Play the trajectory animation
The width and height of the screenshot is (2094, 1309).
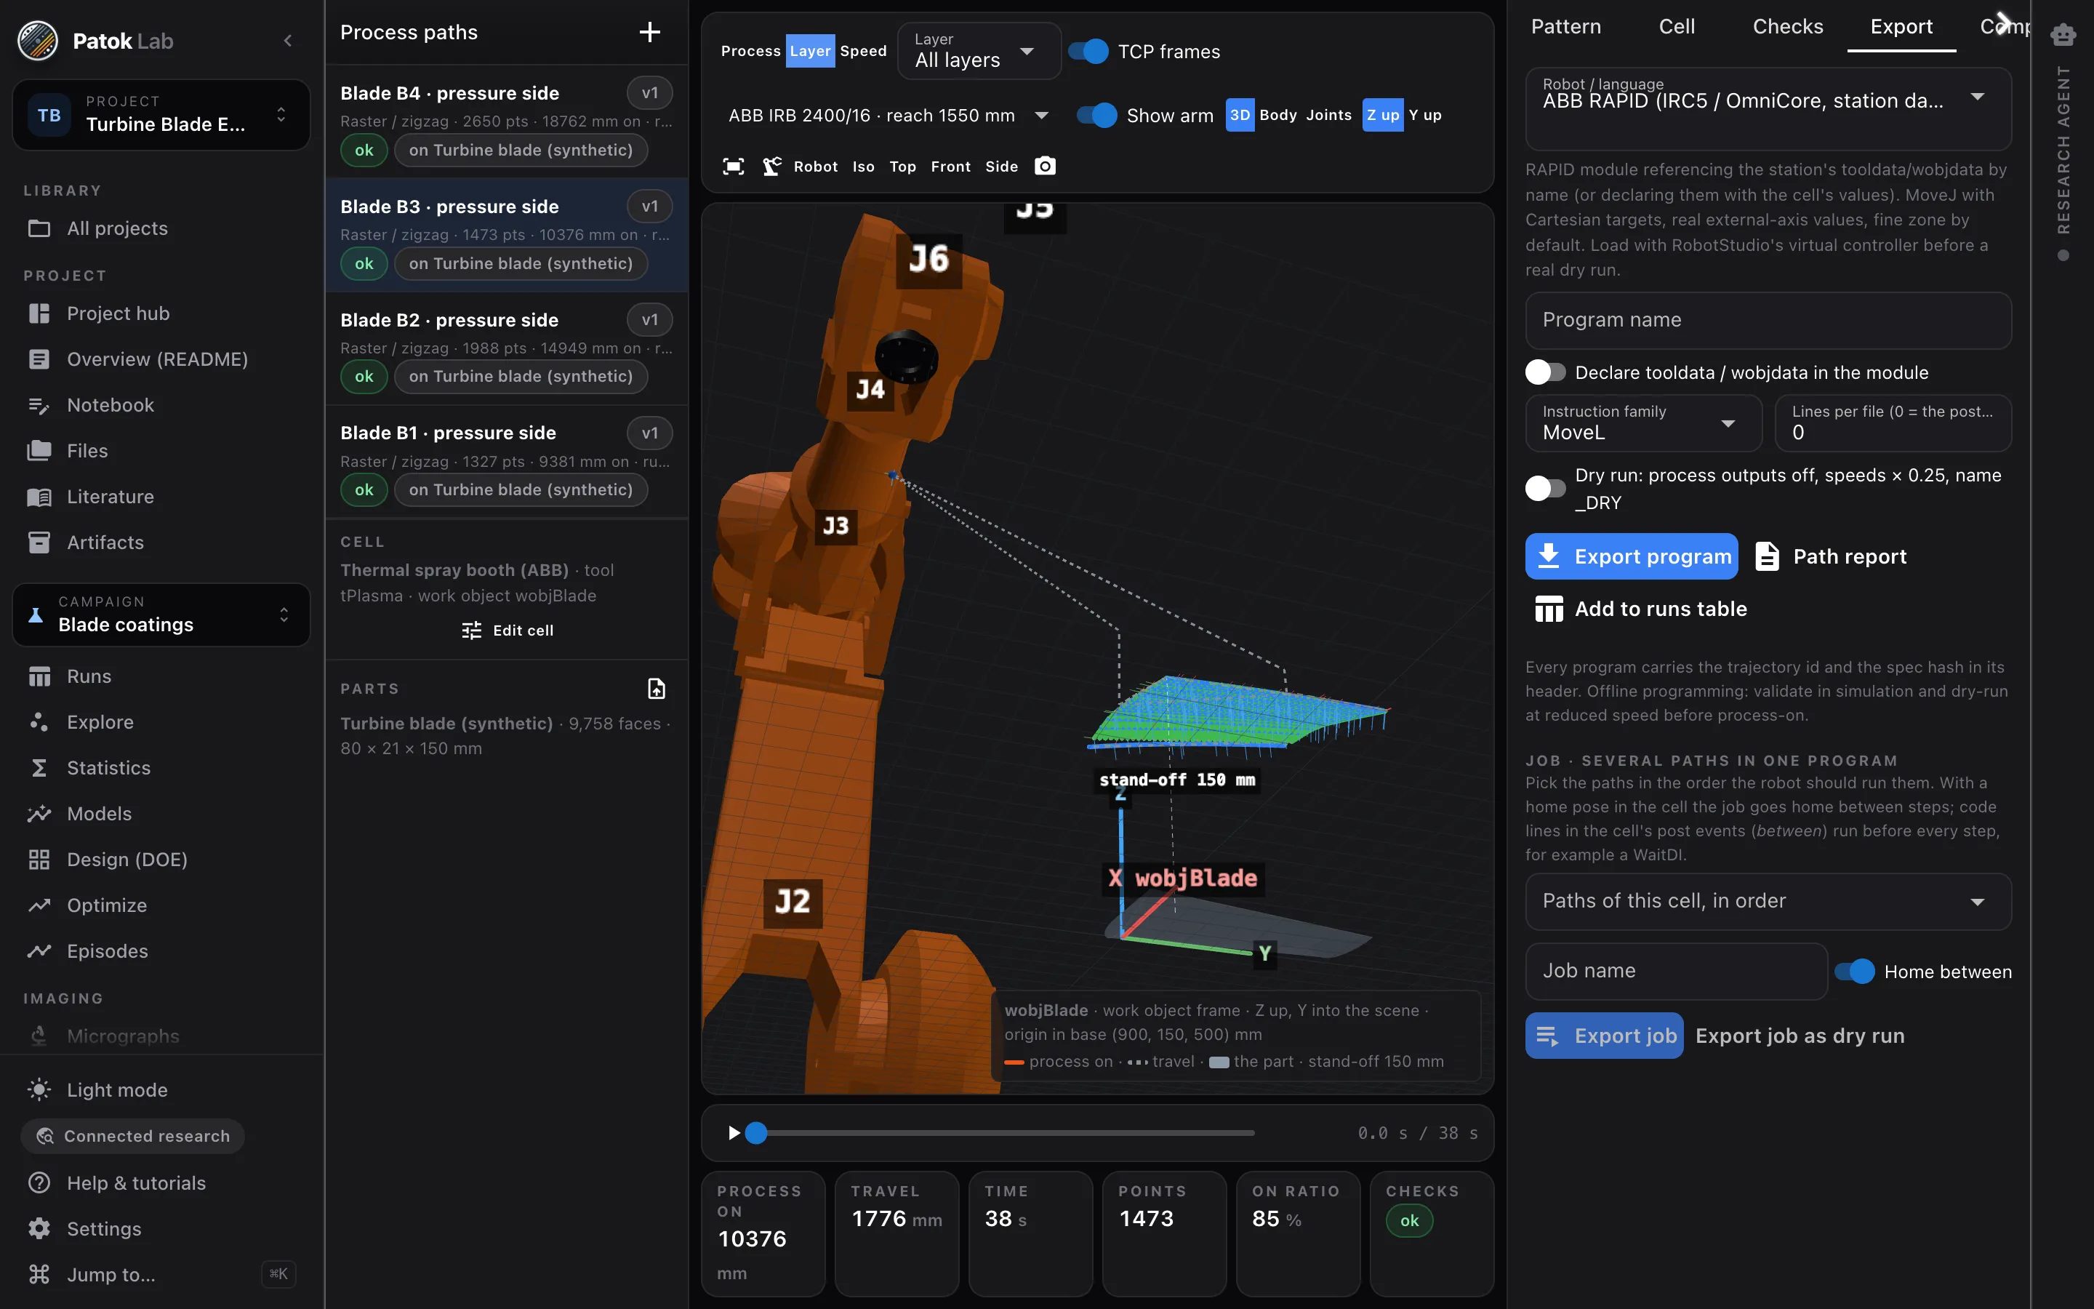734,1132
